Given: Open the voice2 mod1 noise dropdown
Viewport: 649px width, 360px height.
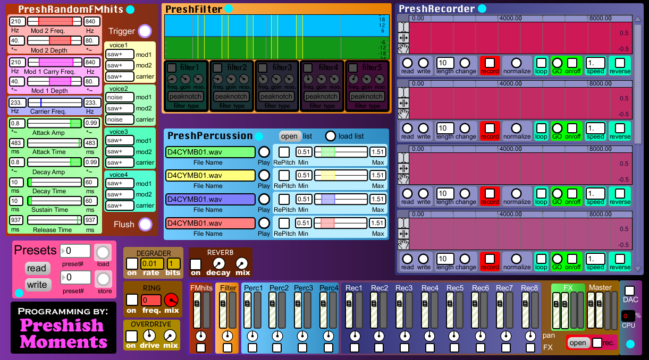Looking at the screenshot, I should pos(120,98).
